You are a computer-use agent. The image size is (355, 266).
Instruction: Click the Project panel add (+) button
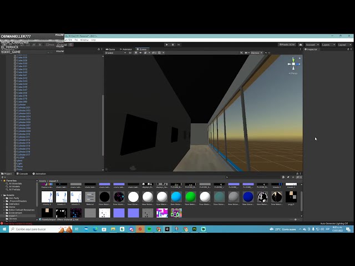pos(2,177)
